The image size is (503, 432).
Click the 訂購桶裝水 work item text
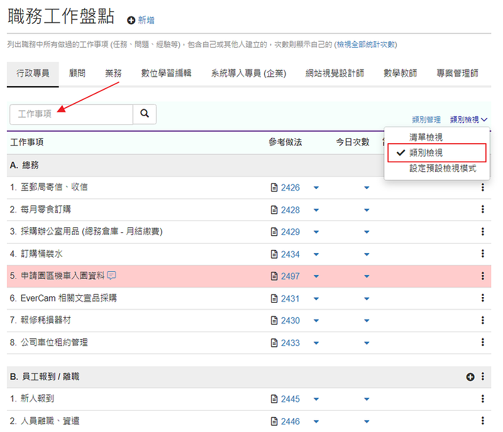pyautogui.click(x=41, y=254)
